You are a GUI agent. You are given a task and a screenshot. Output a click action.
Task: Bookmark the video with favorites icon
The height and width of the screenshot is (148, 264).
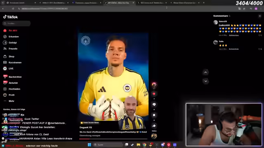tap(154, 115)
